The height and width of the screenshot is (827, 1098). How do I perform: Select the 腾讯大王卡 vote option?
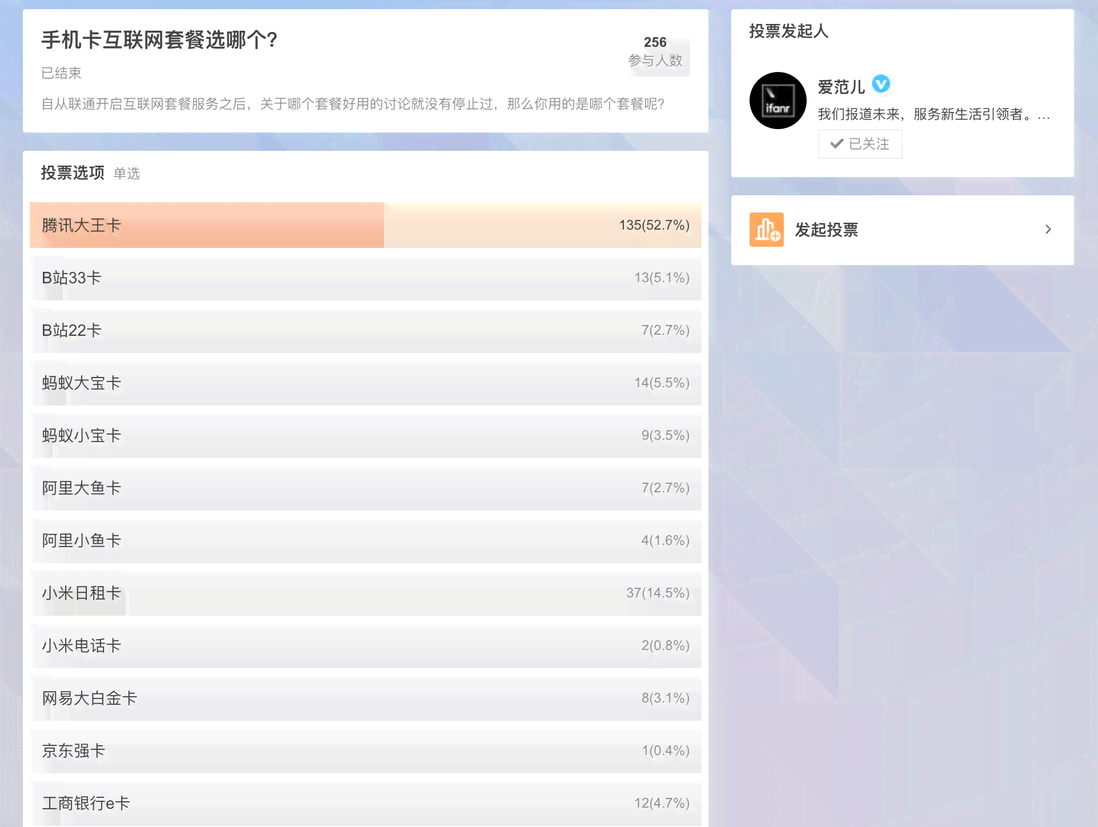366,225
